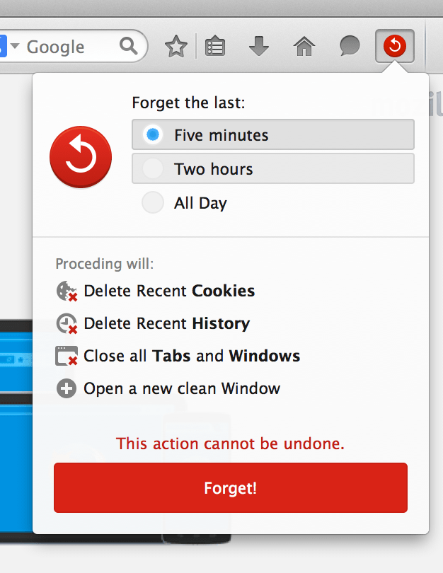Screen dimensions: 443x573
Task: Expand the search engine dropdown arrow
Action: (x=15, y=47)
